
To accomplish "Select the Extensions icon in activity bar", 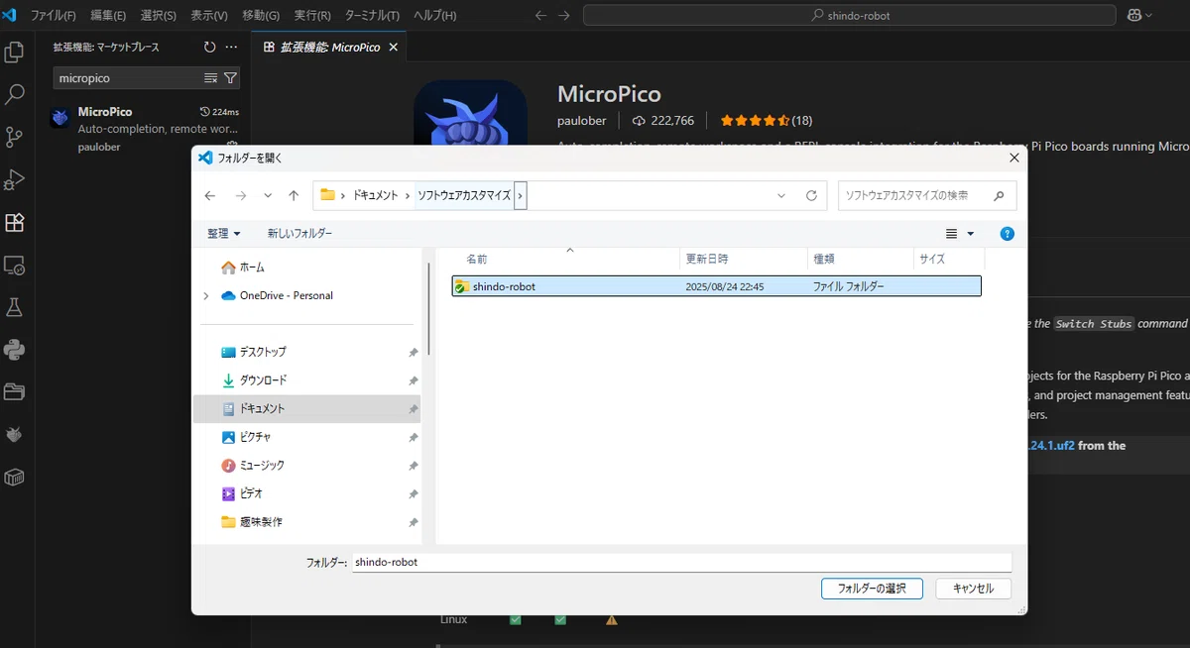I will (15, 222).
